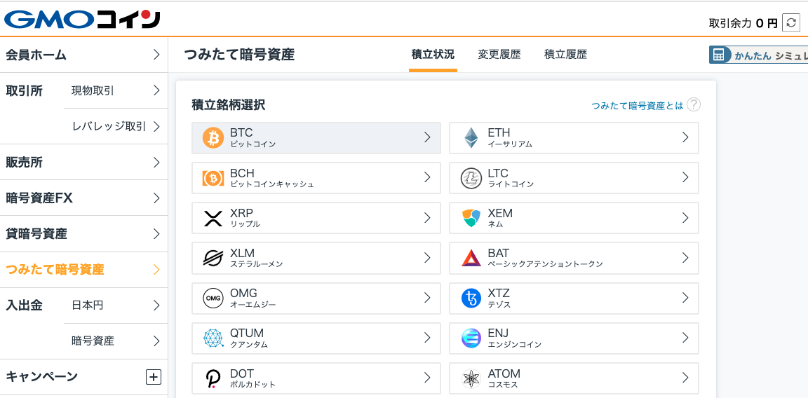Viewport: 808px width, 398px height.
Task: Select the コスモス label under ATOM
Action: click(502, 385)
